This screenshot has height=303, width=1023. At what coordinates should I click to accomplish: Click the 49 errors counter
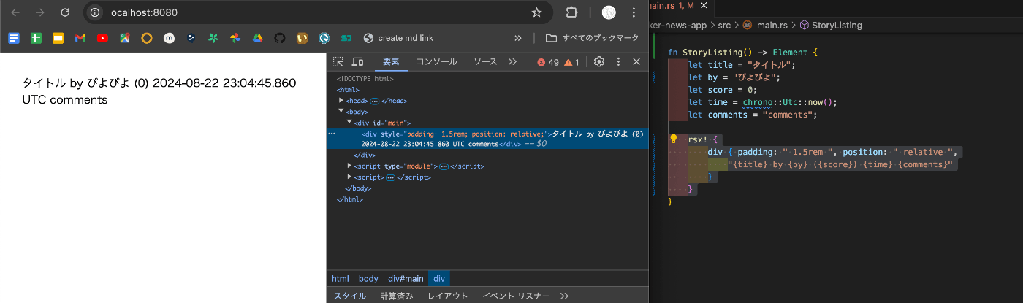(x=548, y=62)
